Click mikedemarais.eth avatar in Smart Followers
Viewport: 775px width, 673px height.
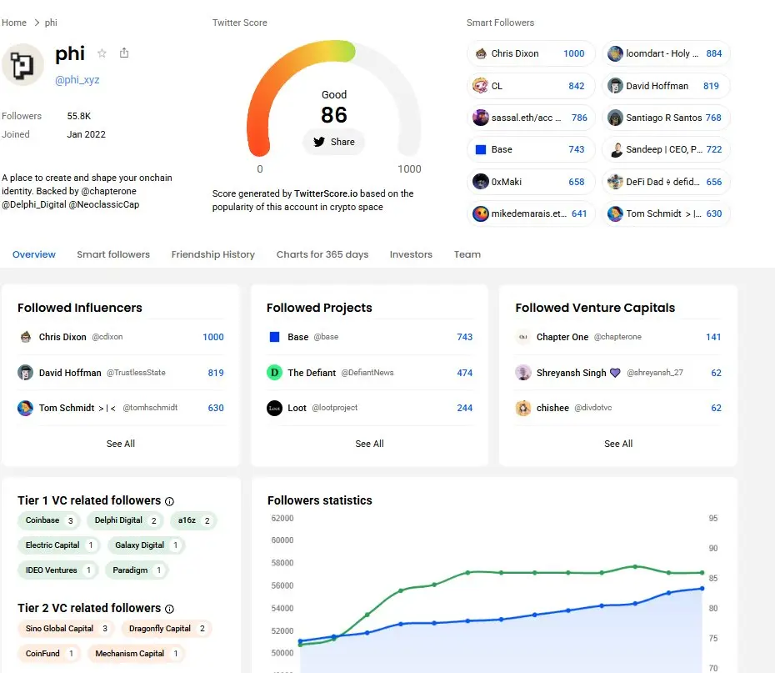[x=481, y=213]
